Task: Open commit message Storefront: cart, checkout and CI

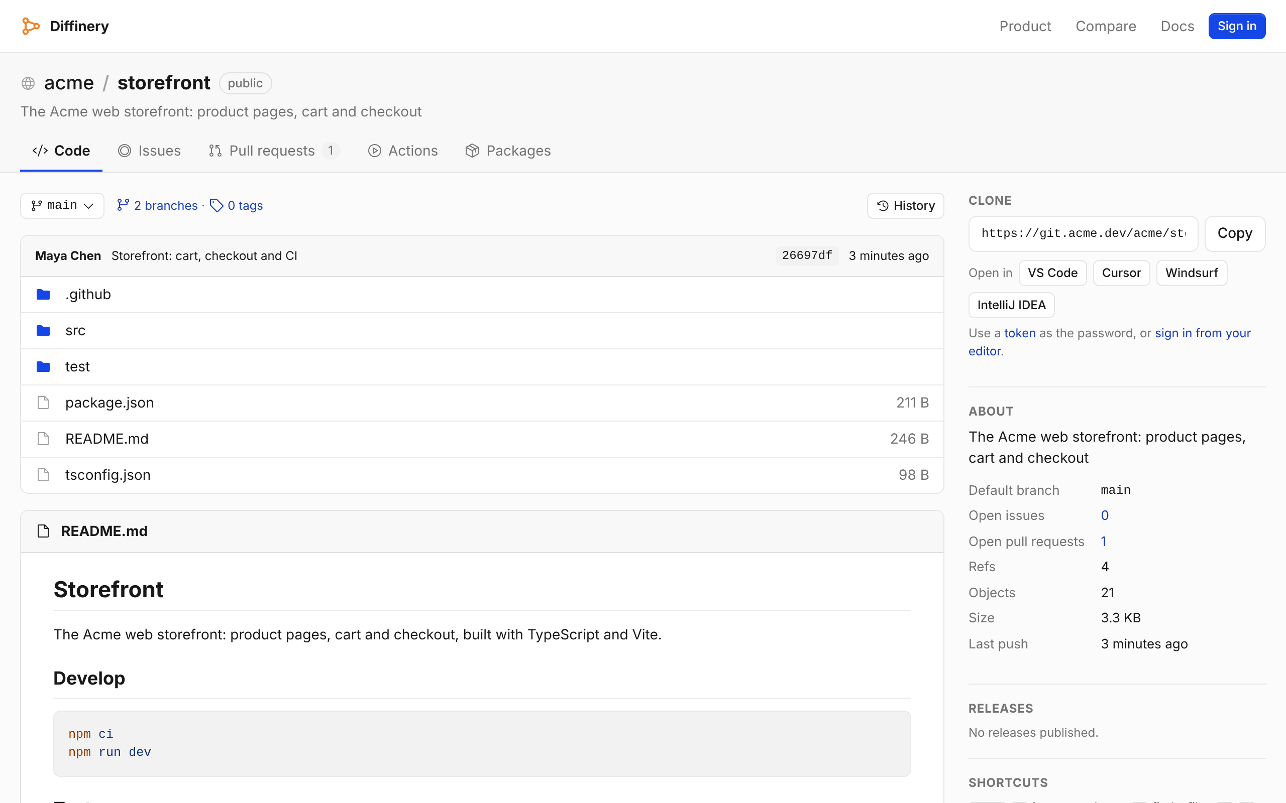Action: tap(204, 256)
